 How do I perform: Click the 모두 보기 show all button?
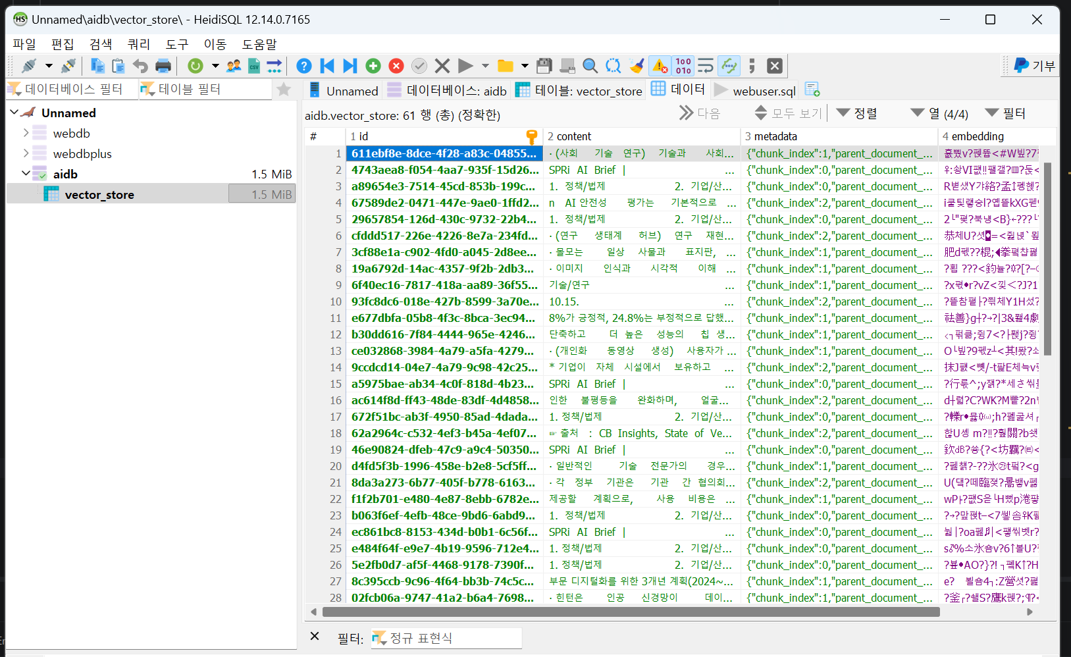point(788,113)
